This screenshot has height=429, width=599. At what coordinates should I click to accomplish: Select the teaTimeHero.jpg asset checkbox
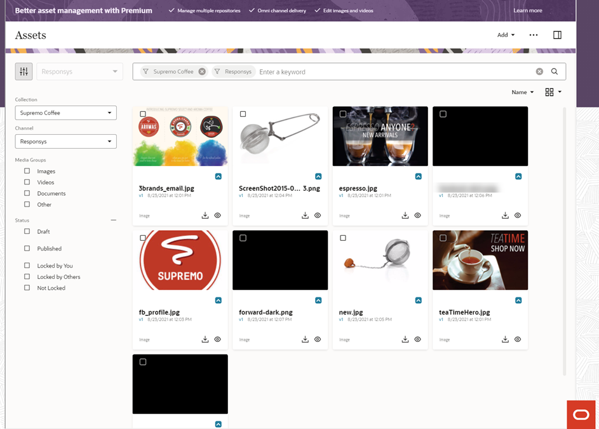(443, 238)
